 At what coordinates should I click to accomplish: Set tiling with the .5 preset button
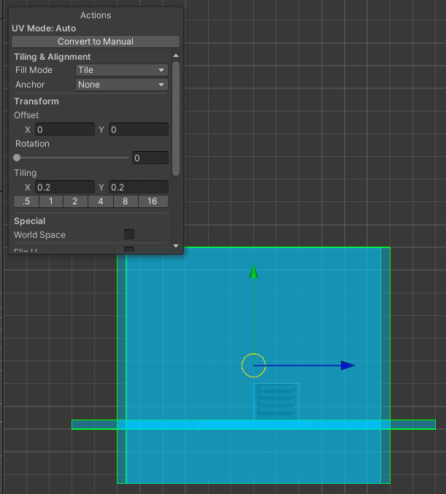(x=26, y=201)
